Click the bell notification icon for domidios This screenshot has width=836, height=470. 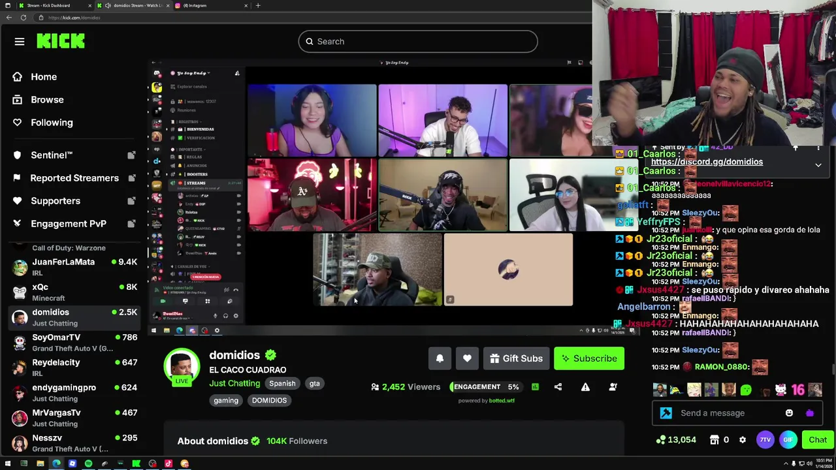coord(440,358)
